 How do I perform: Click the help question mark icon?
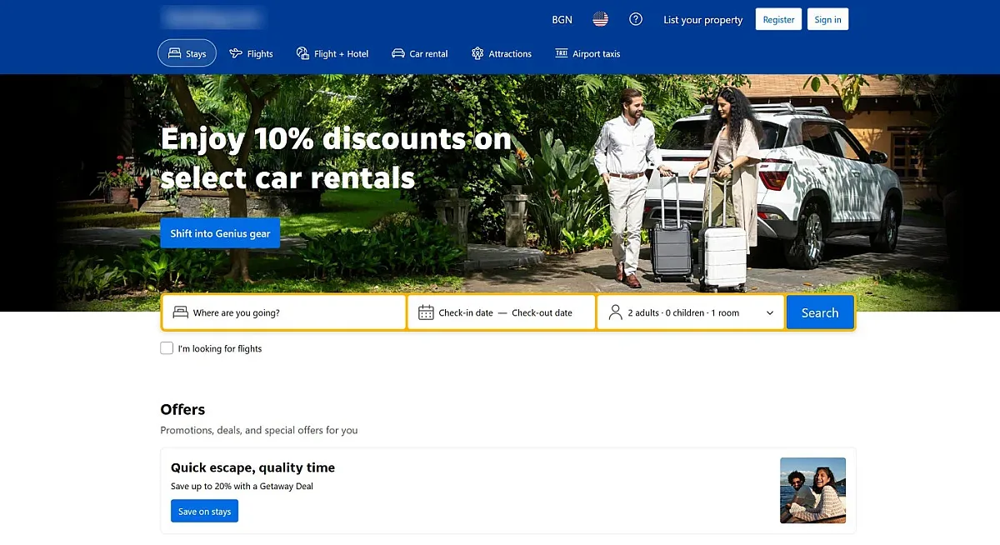636,19
